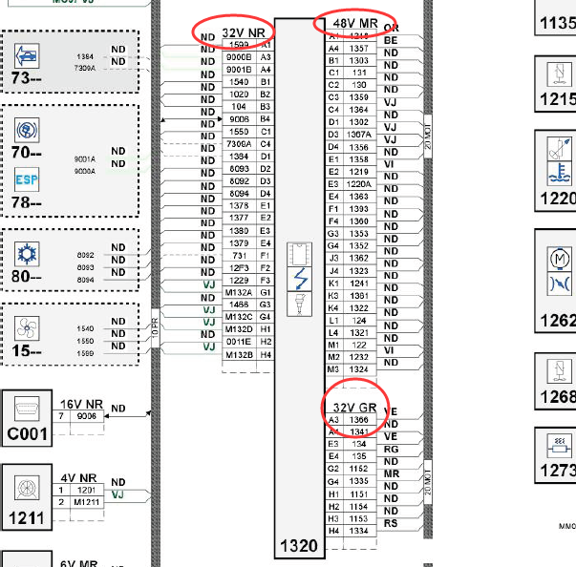
Task: Click wire number 9001B in 32V NR
Action: click(x=239, y=70)
